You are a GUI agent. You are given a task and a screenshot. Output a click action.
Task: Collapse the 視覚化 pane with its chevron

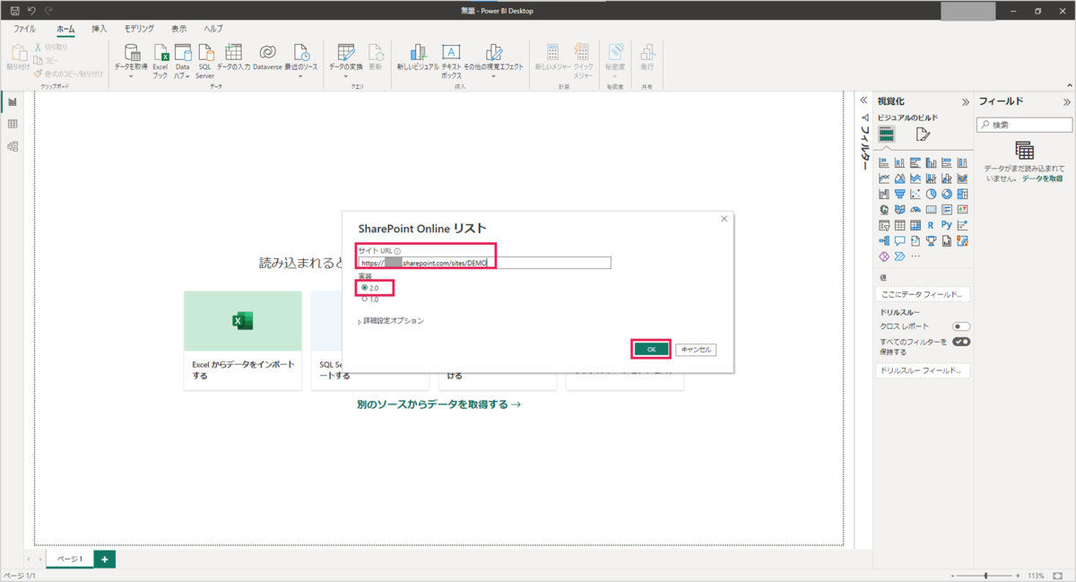(x=966, y=101)
